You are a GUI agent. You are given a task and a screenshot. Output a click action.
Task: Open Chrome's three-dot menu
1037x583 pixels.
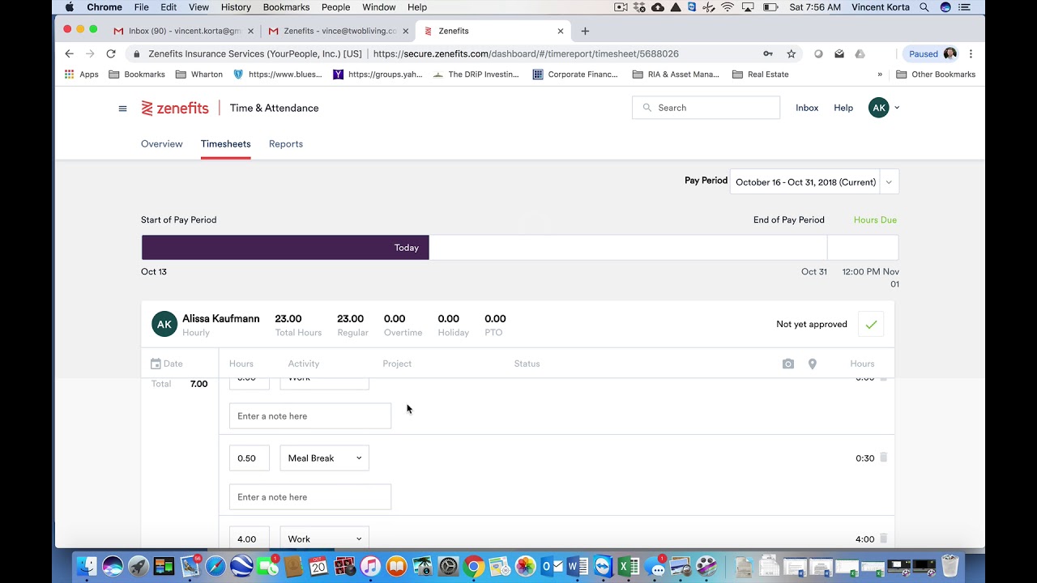(971, 54)
